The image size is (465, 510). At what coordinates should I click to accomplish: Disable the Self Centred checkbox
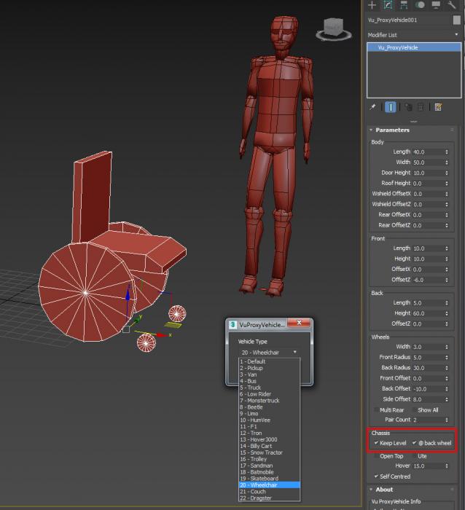[x=376, y=476]
